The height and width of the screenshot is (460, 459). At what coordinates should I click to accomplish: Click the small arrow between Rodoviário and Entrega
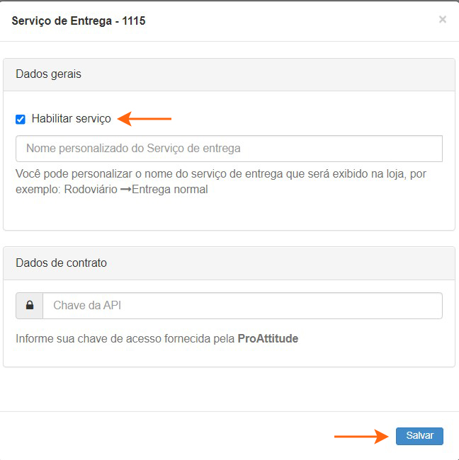tap(125, 190)
